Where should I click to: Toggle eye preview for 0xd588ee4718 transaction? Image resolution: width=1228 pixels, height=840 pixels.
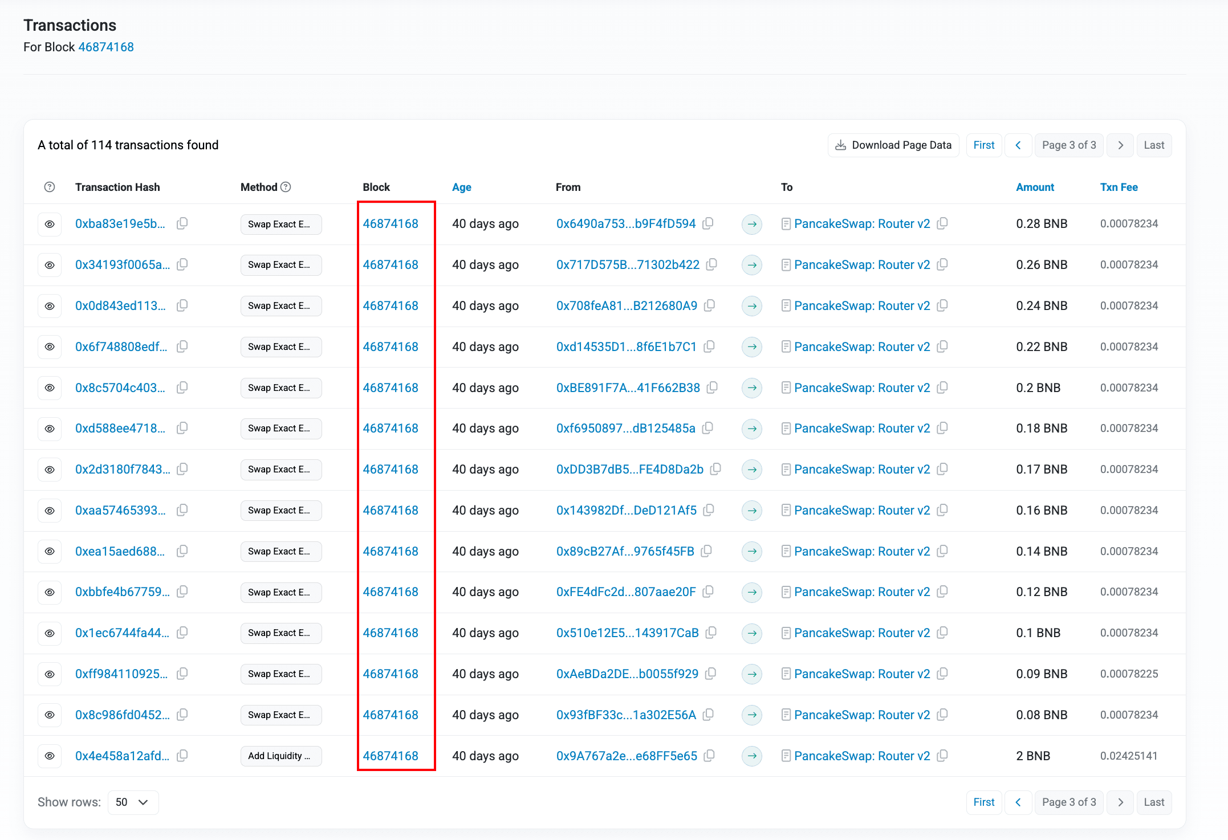pyautogui.click(x=50, y=429)
